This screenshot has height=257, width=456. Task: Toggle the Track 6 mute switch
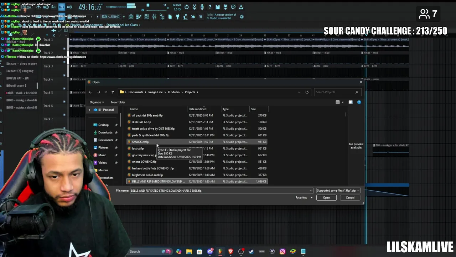point(64,115)
